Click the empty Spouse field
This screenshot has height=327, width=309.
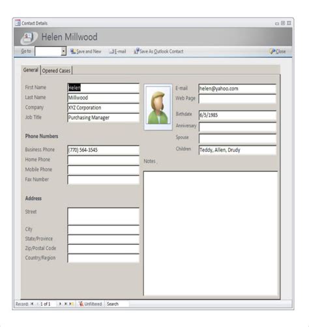pyautogui.click(x=237, y=139)
